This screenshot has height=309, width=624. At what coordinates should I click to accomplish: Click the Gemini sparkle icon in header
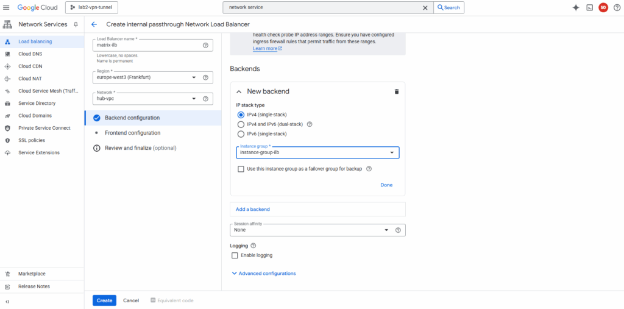[x=576, y=8]
